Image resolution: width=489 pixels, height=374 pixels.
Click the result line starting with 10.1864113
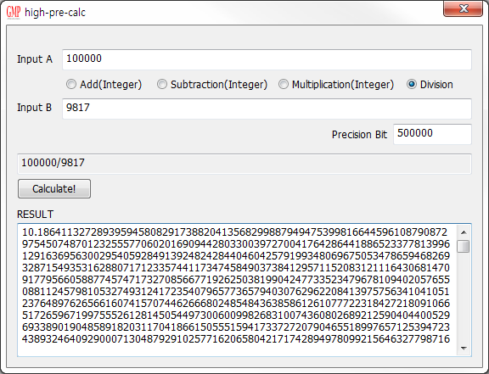pyautogui.click(x=234, y=232)
